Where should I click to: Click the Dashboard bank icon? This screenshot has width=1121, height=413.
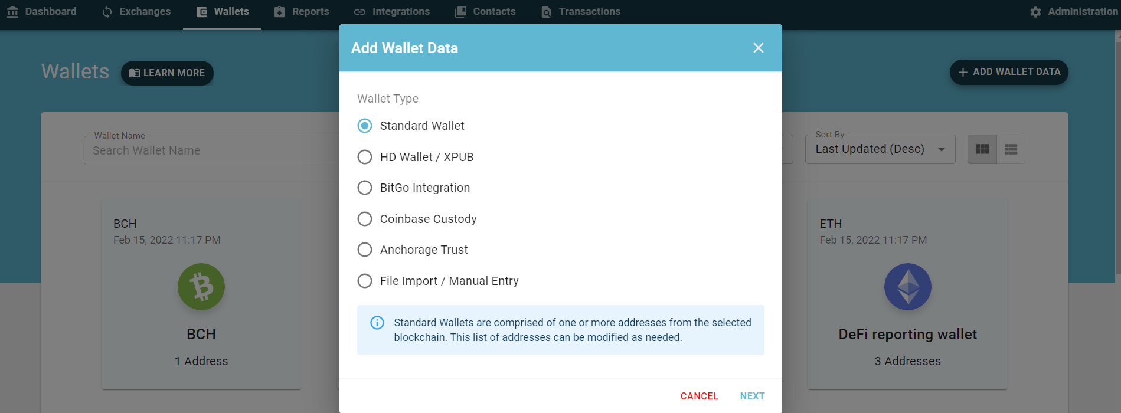point(13,11)
